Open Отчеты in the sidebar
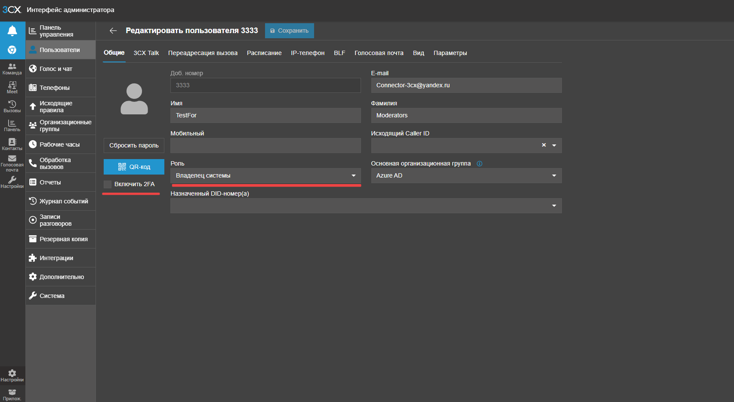Image resolution: width=734 pixels, height=402 pixels. (x=61, y=182)
